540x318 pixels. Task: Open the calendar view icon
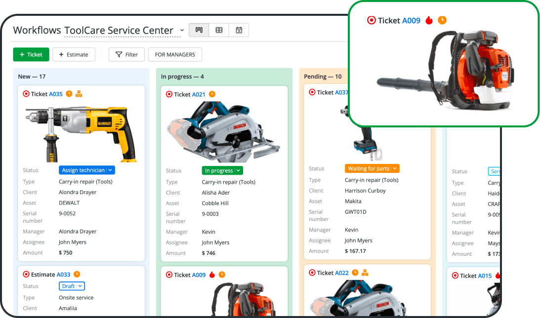[239, 30]
